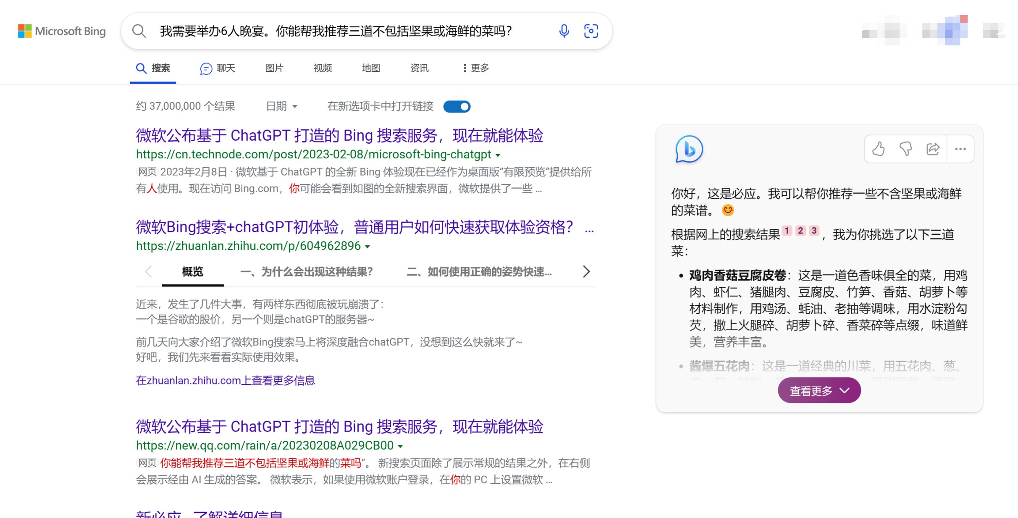Share the Bing chat answer
Screen dimensions: 1018x518
coord(933,149)
